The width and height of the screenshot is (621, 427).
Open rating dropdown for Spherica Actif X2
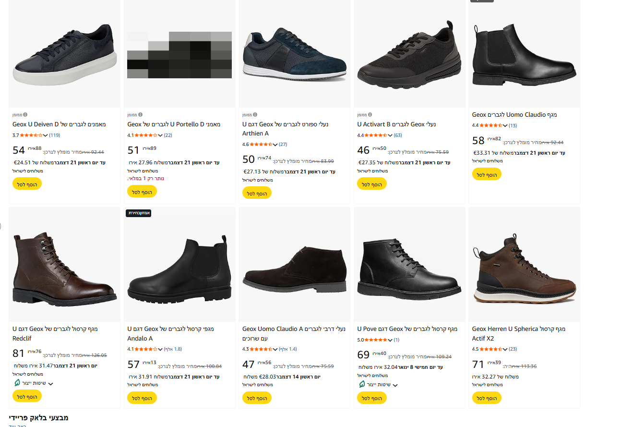[x=505, y=349]
